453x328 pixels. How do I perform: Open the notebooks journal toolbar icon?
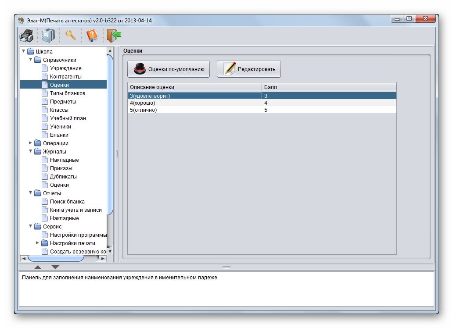pyautogui.click(x=48, y=35)
